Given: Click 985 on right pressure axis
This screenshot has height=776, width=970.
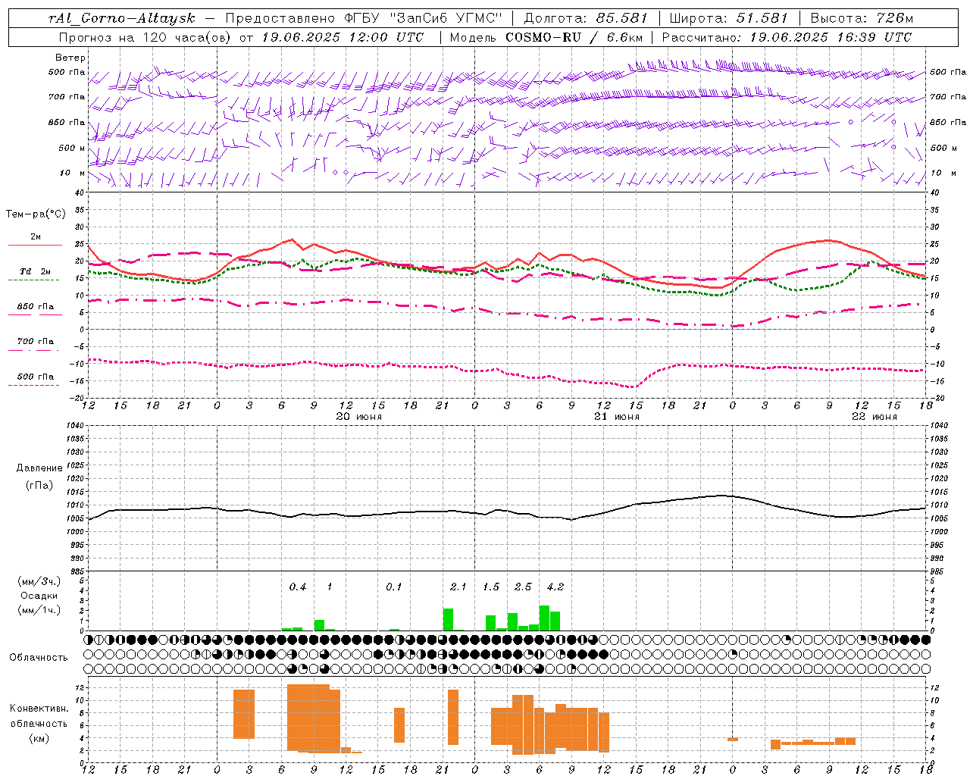Looking at the screenshot, I should pyautogui.click(x=938, y=571).
